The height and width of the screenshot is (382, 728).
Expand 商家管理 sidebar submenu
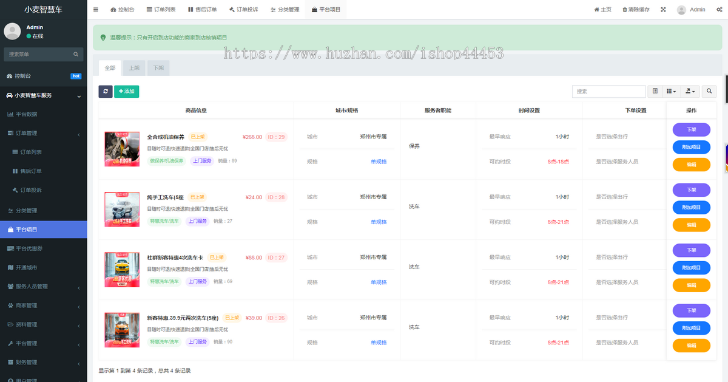(43, 305)
